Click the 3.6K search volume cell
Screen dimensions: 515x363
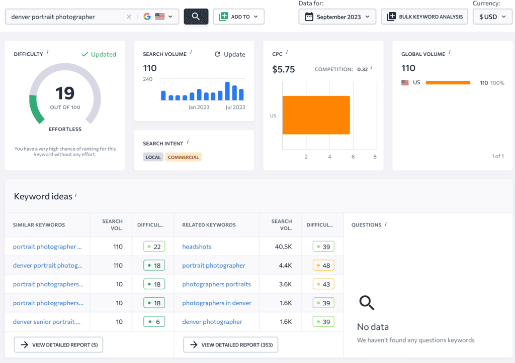click(285, 284)
